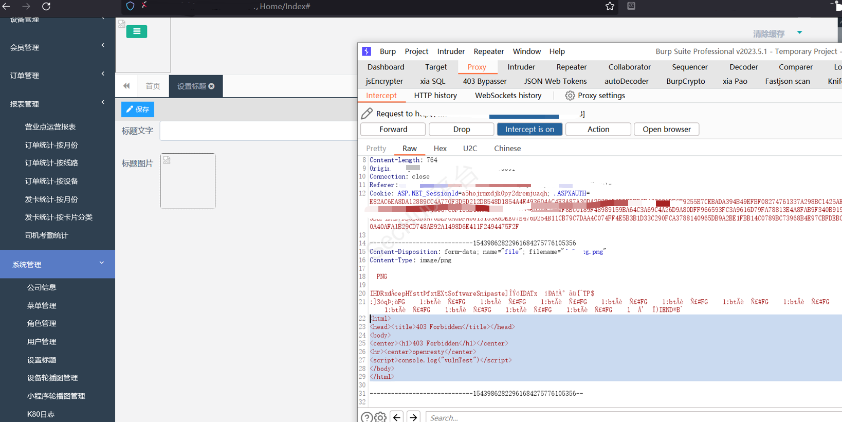Bookmark page with the star icon
The width and height of the screenshot is (842, 422).
[610, 6]
